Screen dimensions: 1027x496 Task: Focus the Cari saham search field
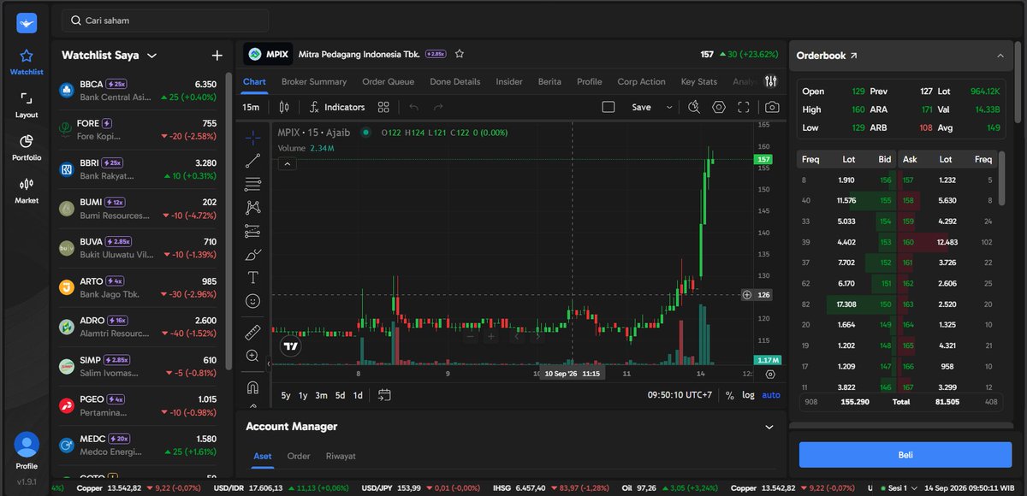click(x=165, y=21)
